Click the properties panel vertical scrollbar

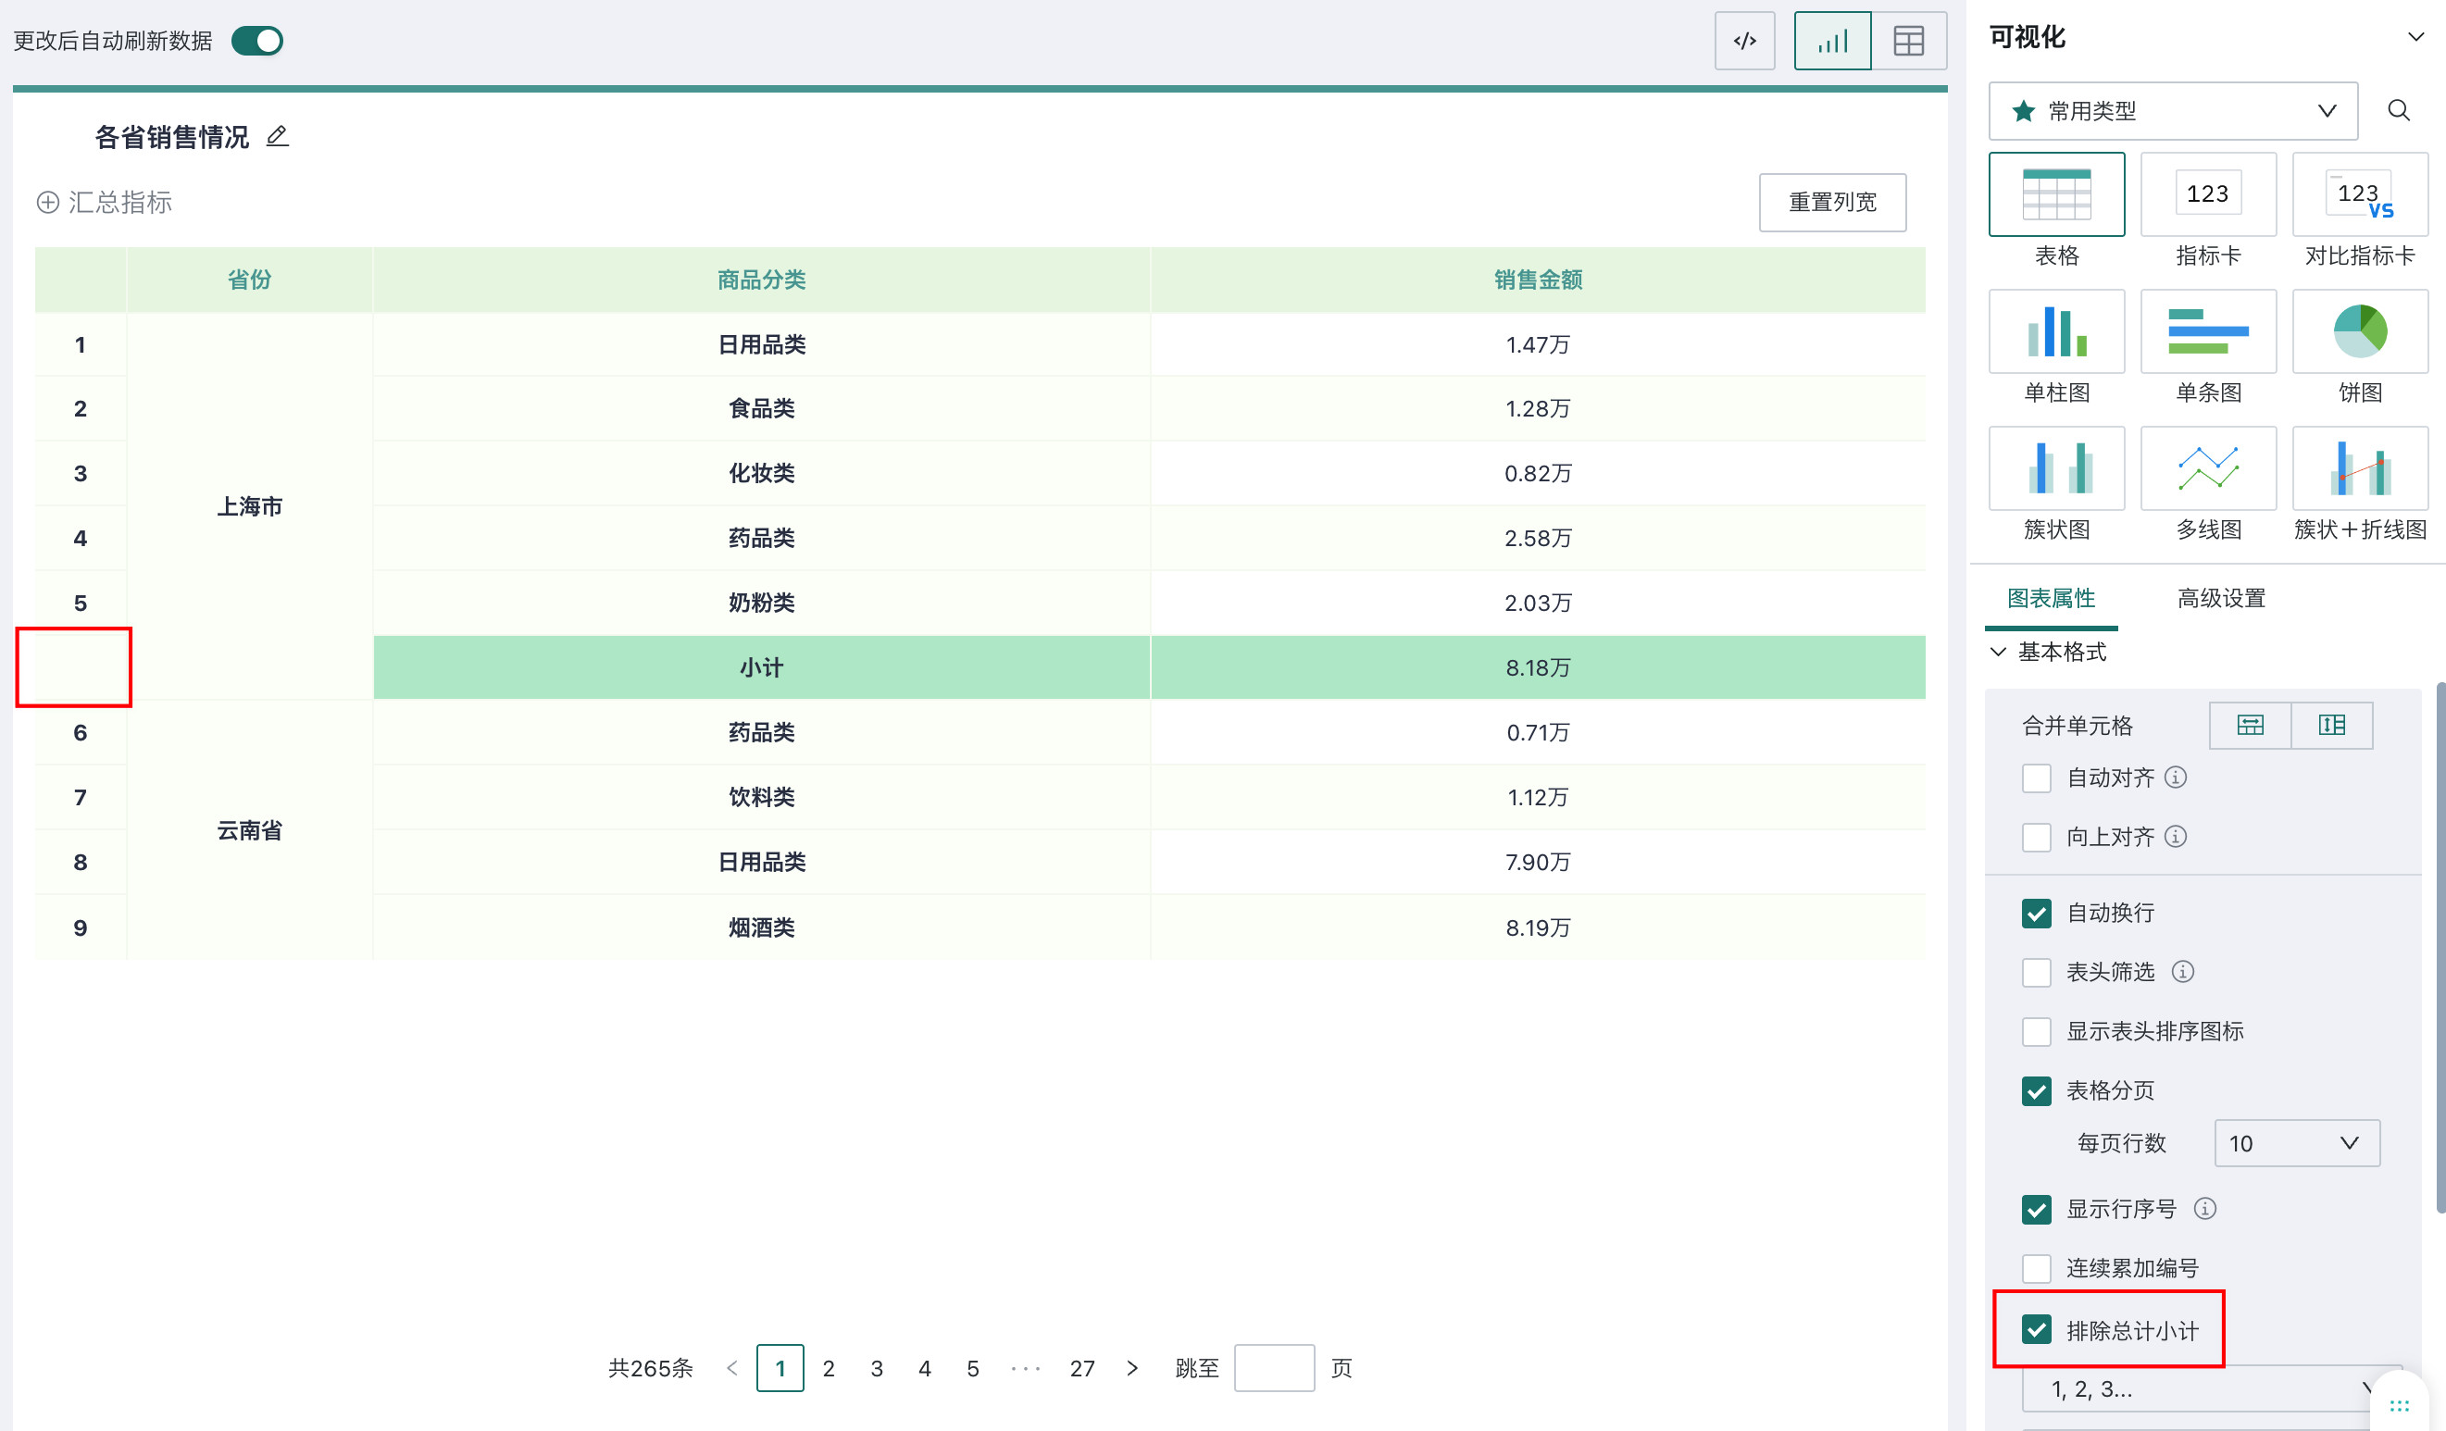click(x=2440, y=948)
